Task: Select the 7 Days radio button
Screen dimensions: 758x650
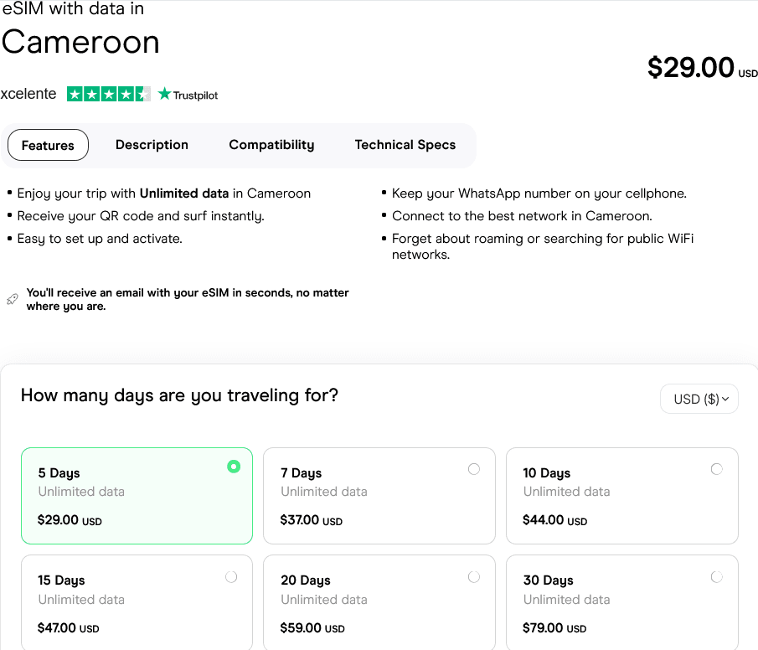Action: coord(474,469)
